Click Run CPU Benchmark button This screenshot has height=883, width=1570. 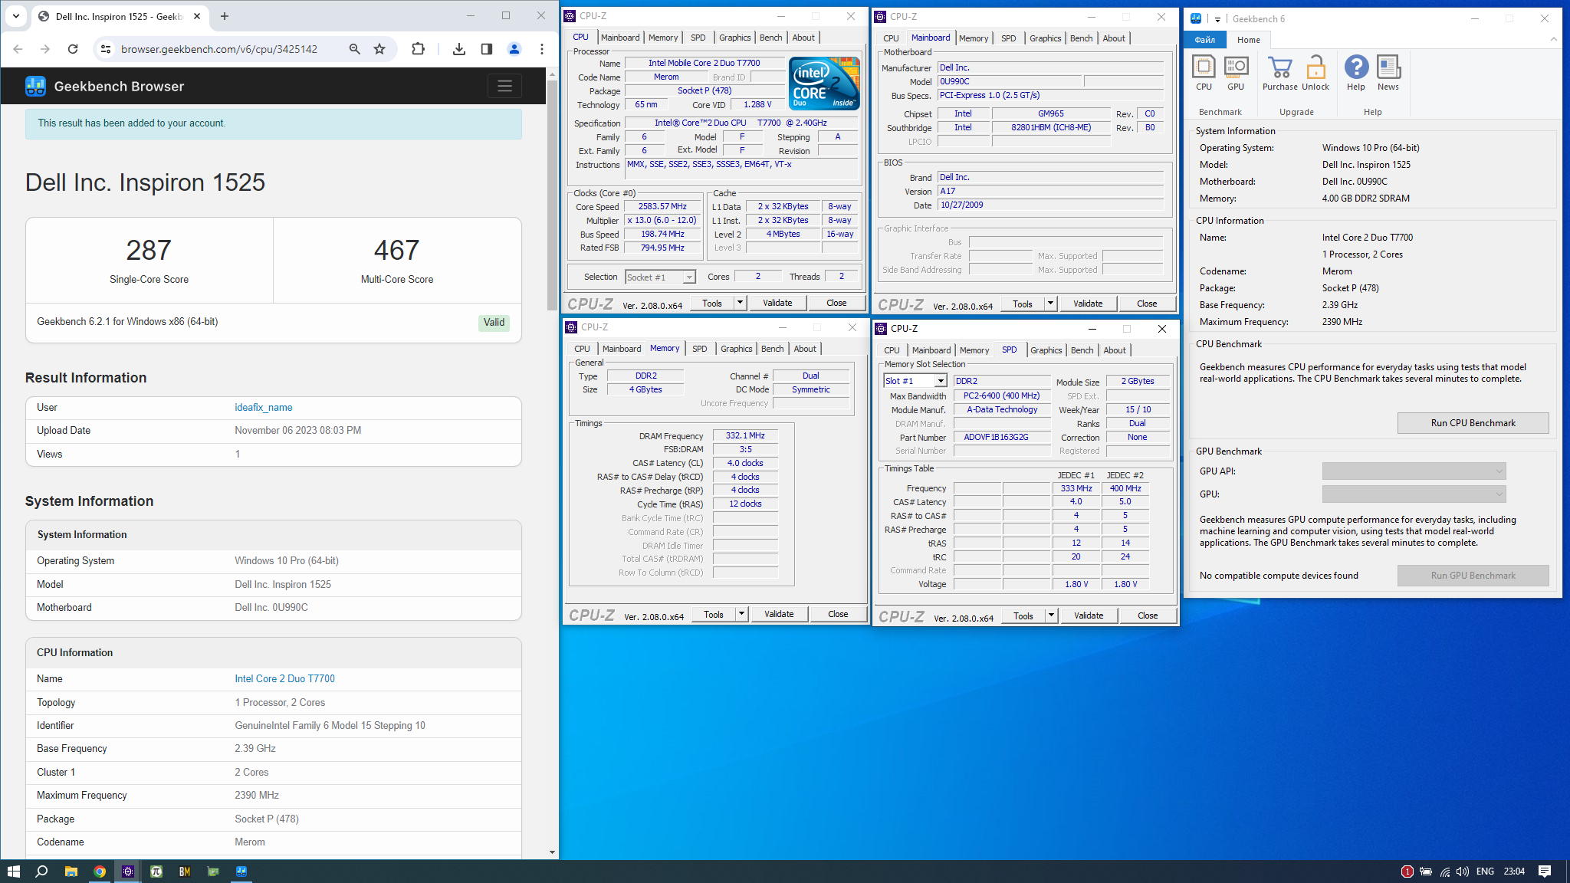1473,423
